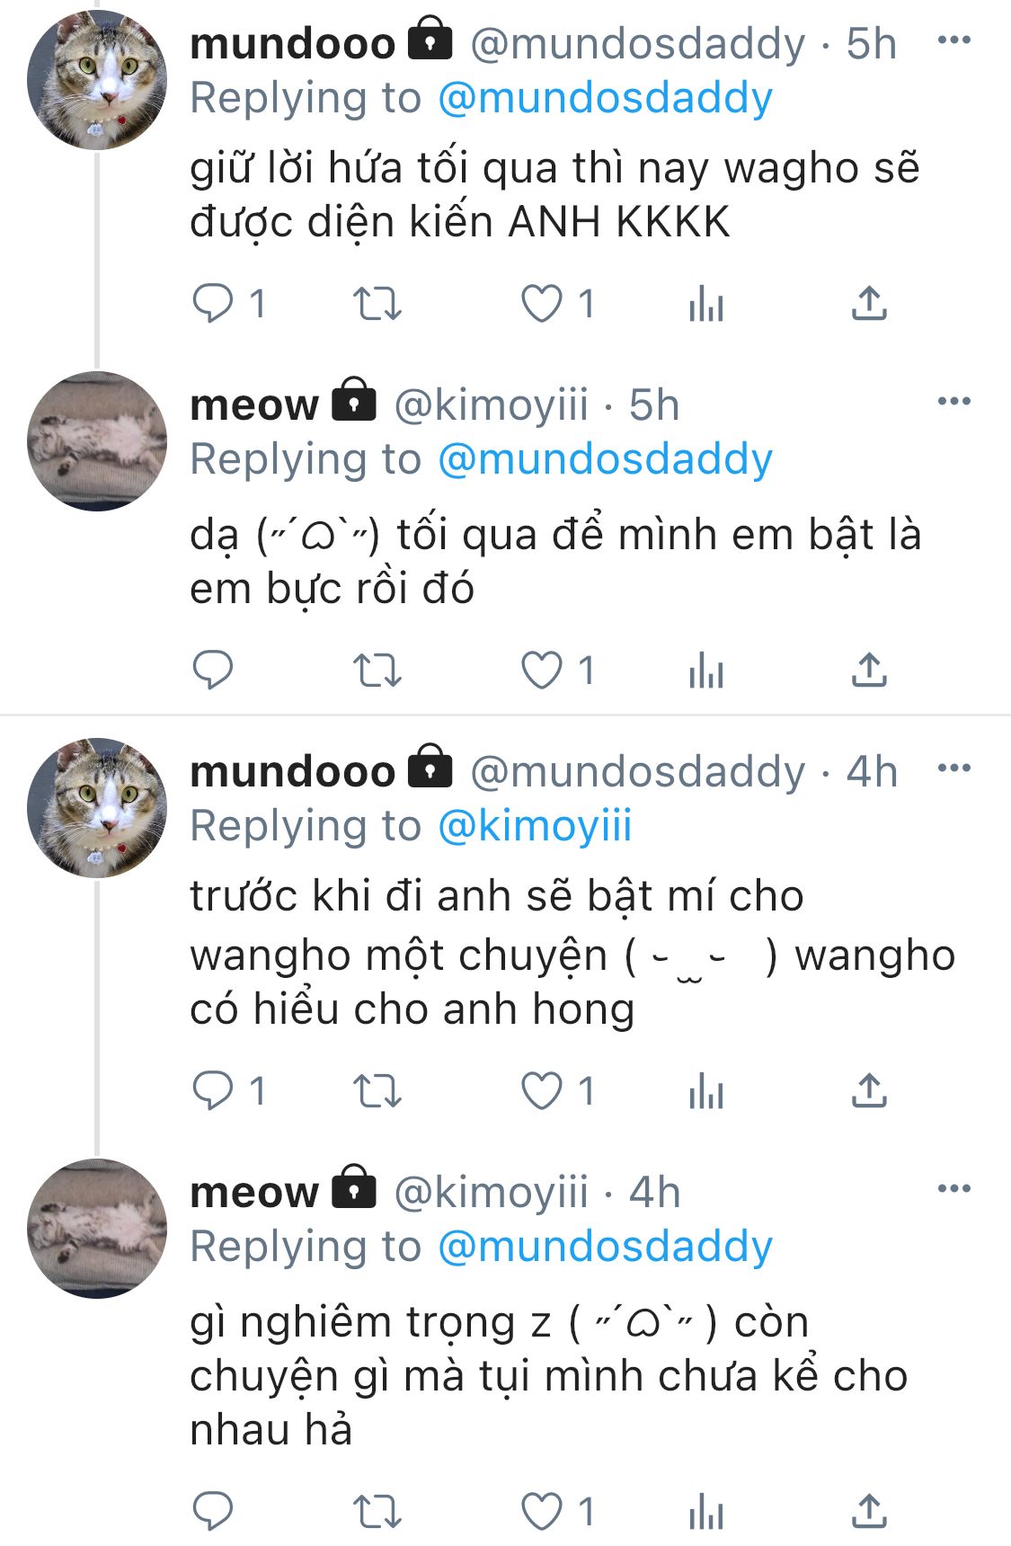Like the tweet mentioning ANH KKKK
The height and width of the screenshot is (1546, 1011).
pos(542,304)
